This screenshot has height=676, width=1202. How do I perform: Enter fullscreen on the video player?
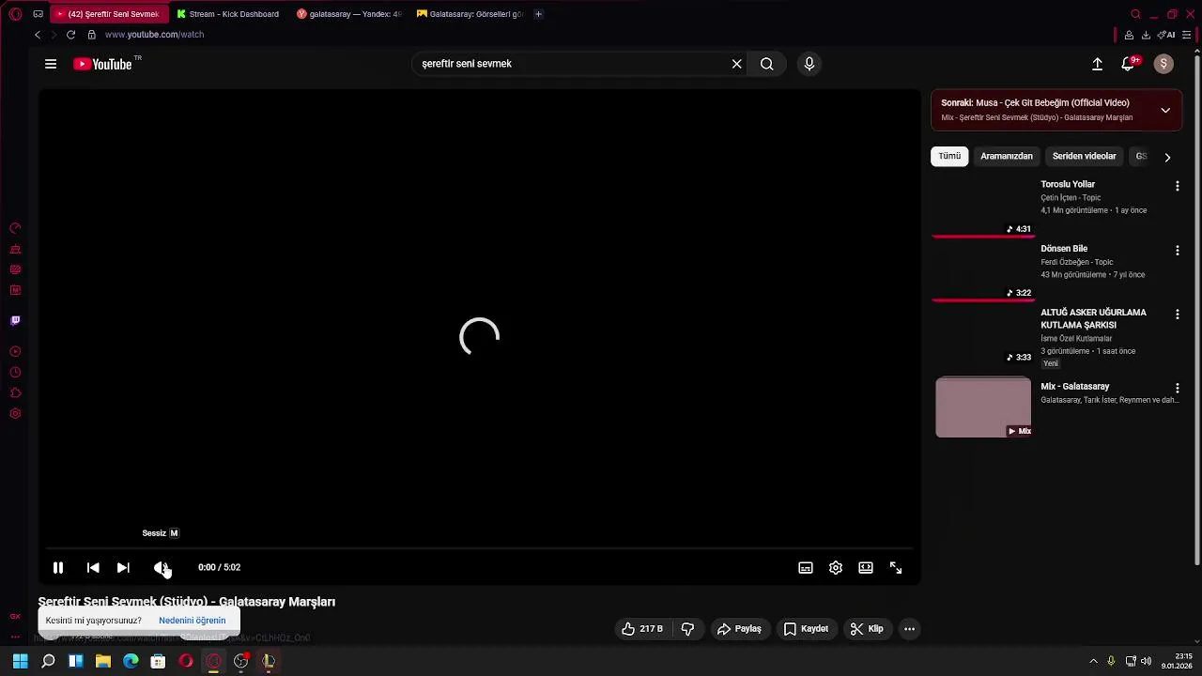[x=896, y=567]
